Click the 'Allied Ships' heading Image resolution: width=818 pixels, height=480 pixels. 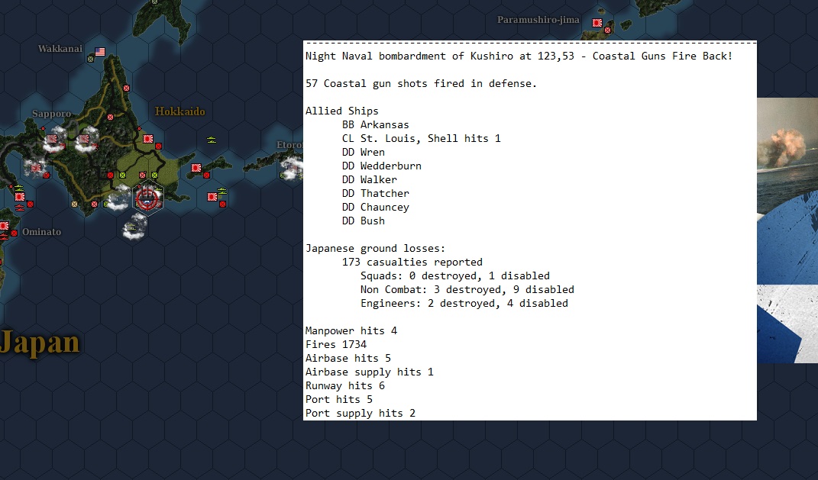(x=341, y=111)
